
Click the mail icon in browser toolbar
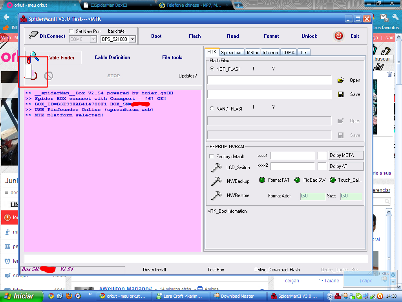pyautogui.click(x=384, y=17)
